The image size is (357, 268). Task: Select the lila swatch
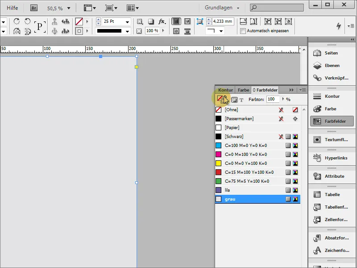[257, 190]
